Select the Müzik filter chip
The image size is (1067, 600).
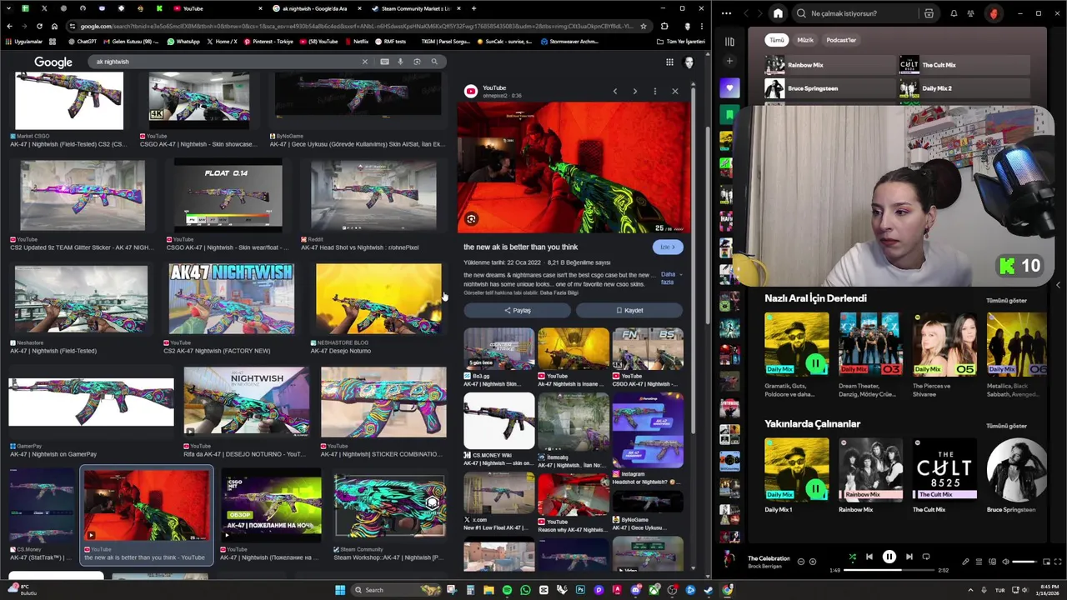pyautogui.click(x=805, y=40)
